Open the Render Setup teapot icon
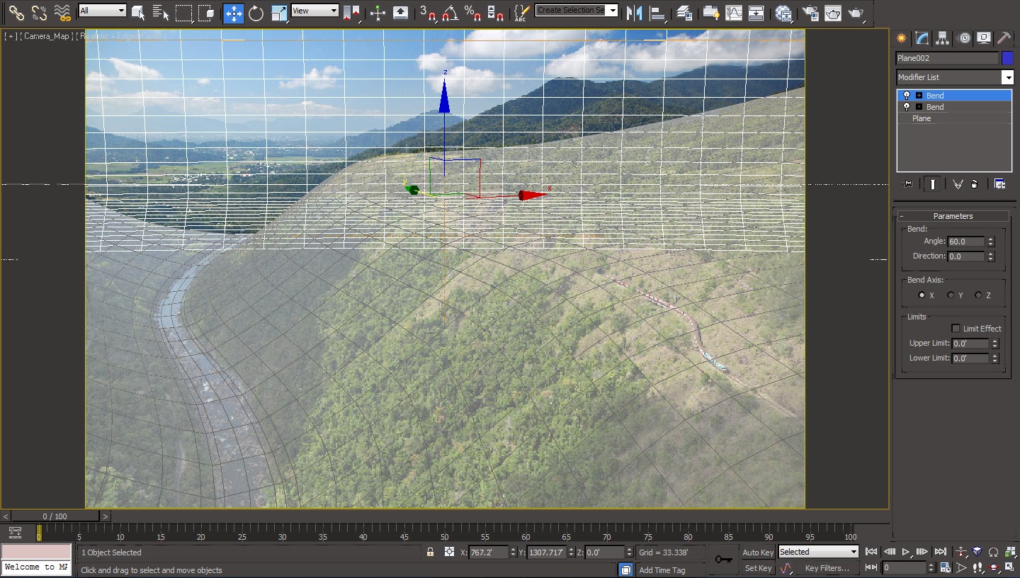This screenshot has height=578, width=1020. click(810, 13)
